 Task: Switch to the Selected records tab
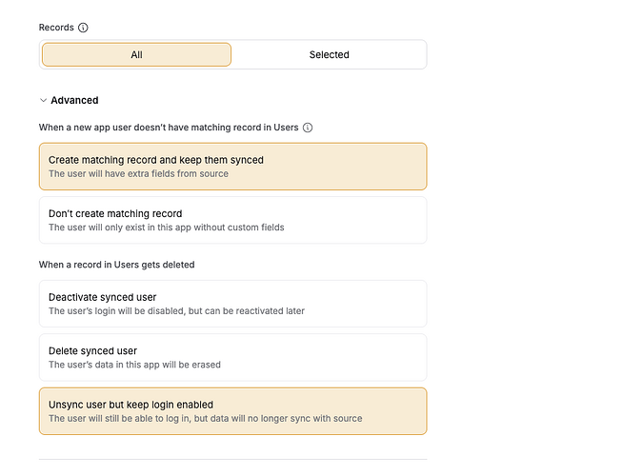point(329,54)
